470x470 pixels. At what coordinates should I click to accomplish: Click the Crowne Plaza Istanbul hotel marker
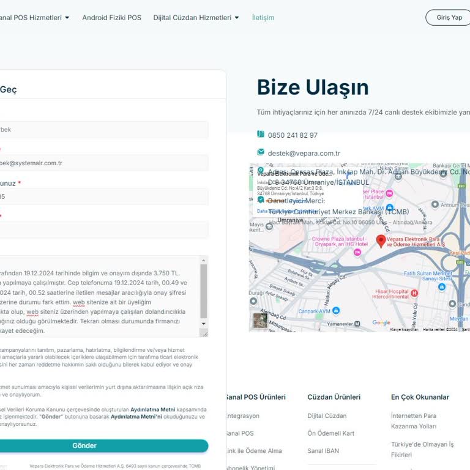click(357, 253)
